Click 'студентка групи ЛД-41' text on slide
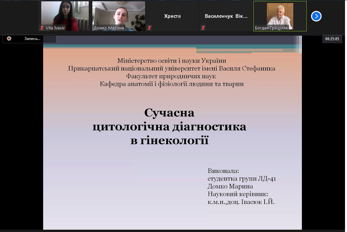 click(x=241, y=179)
